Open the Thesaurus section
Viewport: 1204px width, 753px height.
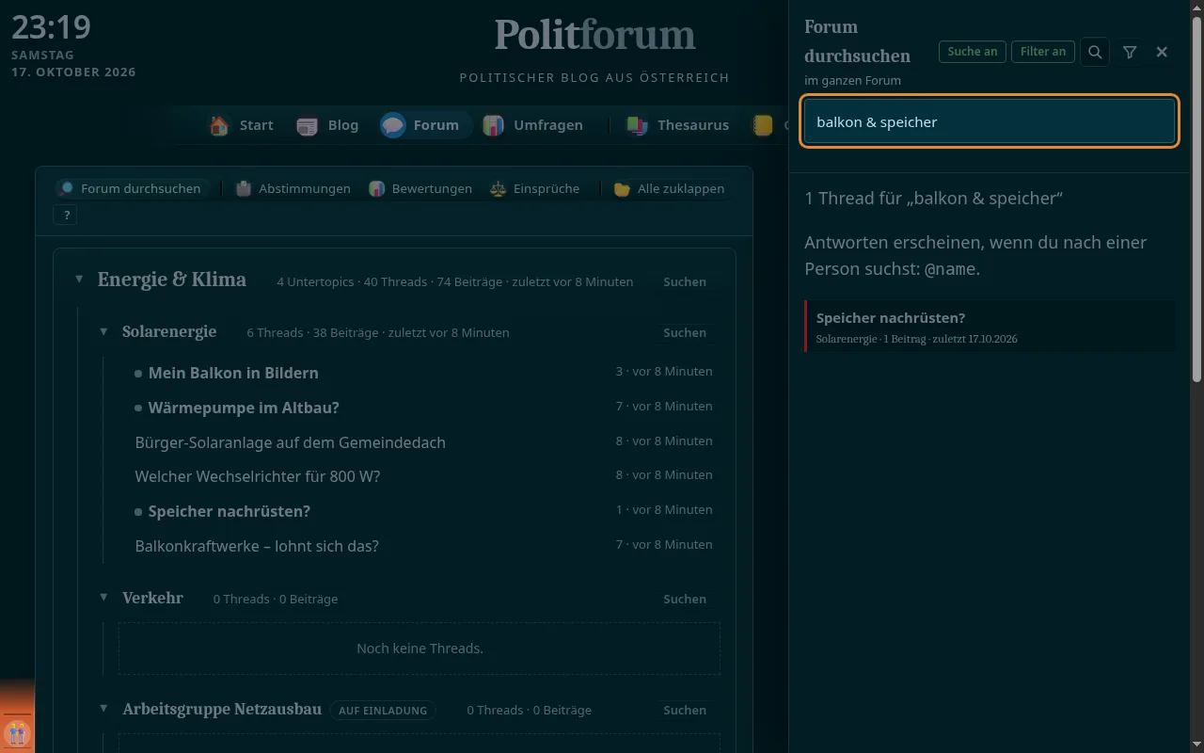pyautogui.click(x=678, y=125)
